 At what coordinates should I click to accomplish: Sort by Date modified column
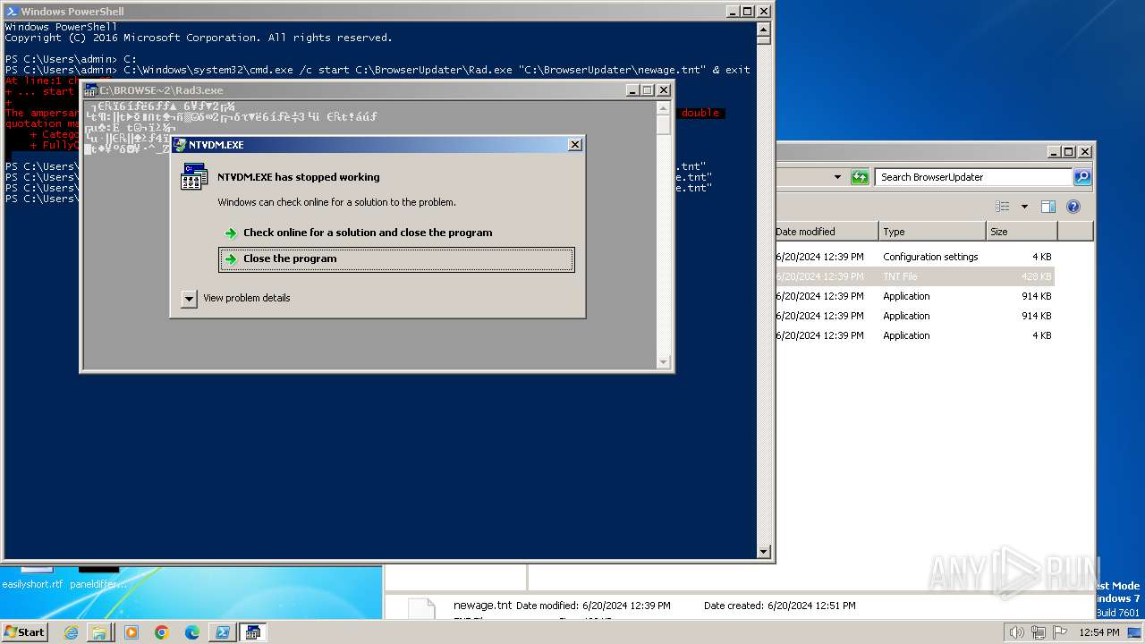click(x=827, y=232)
